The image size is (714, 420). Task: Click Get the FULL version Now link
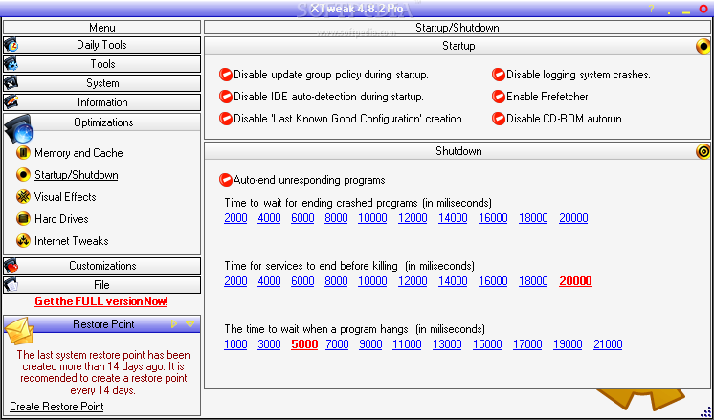click(x=101, y=301)
